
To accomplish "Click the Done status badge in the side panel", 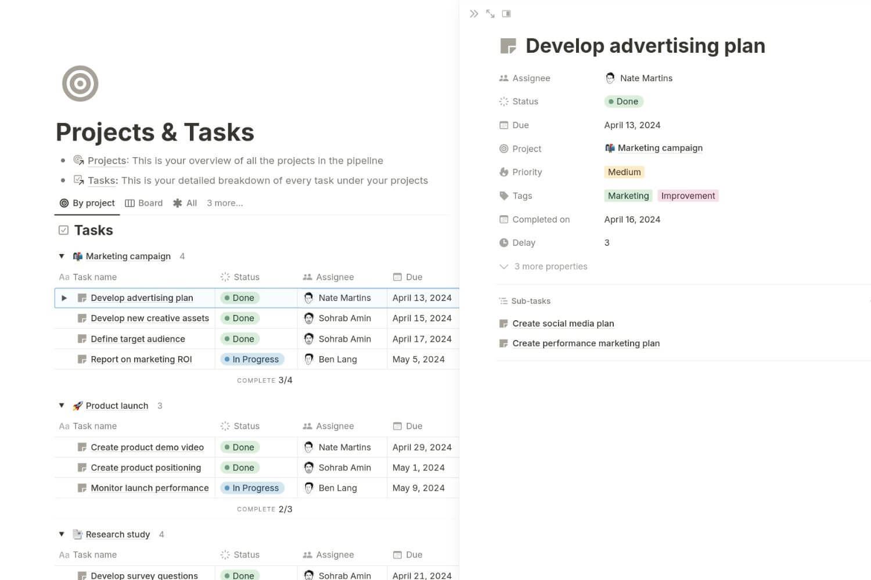I will pyautogui.click(x=624, y=101).
